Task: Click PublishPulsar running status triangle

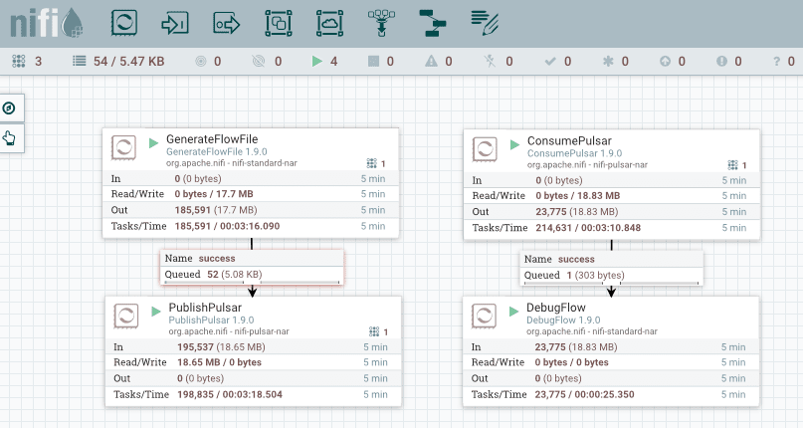Action: click(x=156, y=312)
